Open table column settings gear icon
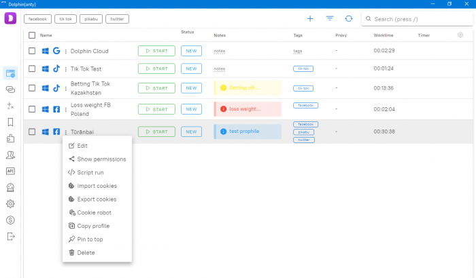This screenshot has height=278, width=476. coord(460,35)
